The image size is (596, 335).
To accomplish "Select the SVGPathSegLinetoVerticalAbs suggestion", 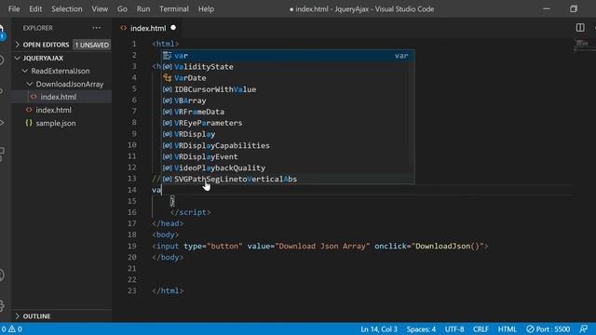I will [288, 179].
